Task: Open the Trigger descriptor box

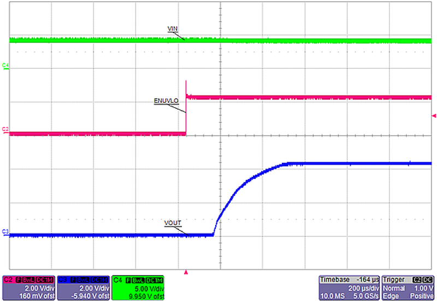Action: coord(408,288)
